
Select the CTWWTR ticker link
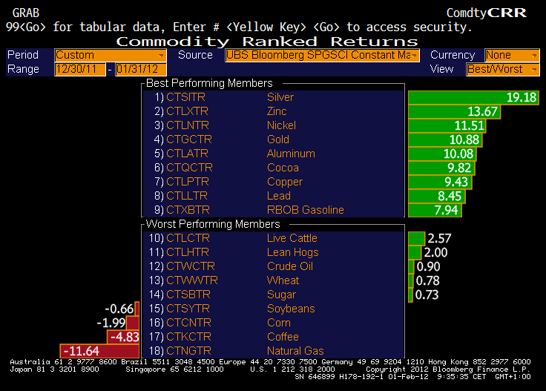(x=192, y=280)
